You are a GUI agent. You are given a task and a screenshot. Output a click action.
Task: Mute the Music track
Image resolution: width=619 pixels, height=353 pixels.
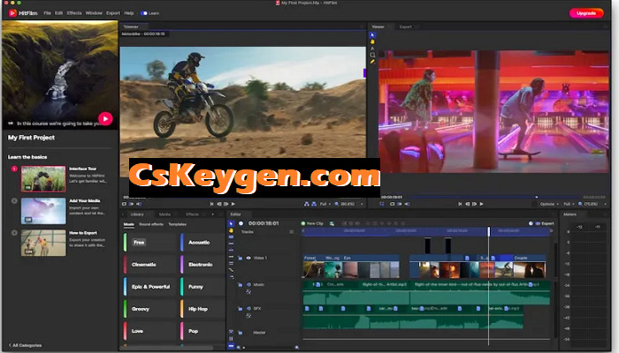248,284
